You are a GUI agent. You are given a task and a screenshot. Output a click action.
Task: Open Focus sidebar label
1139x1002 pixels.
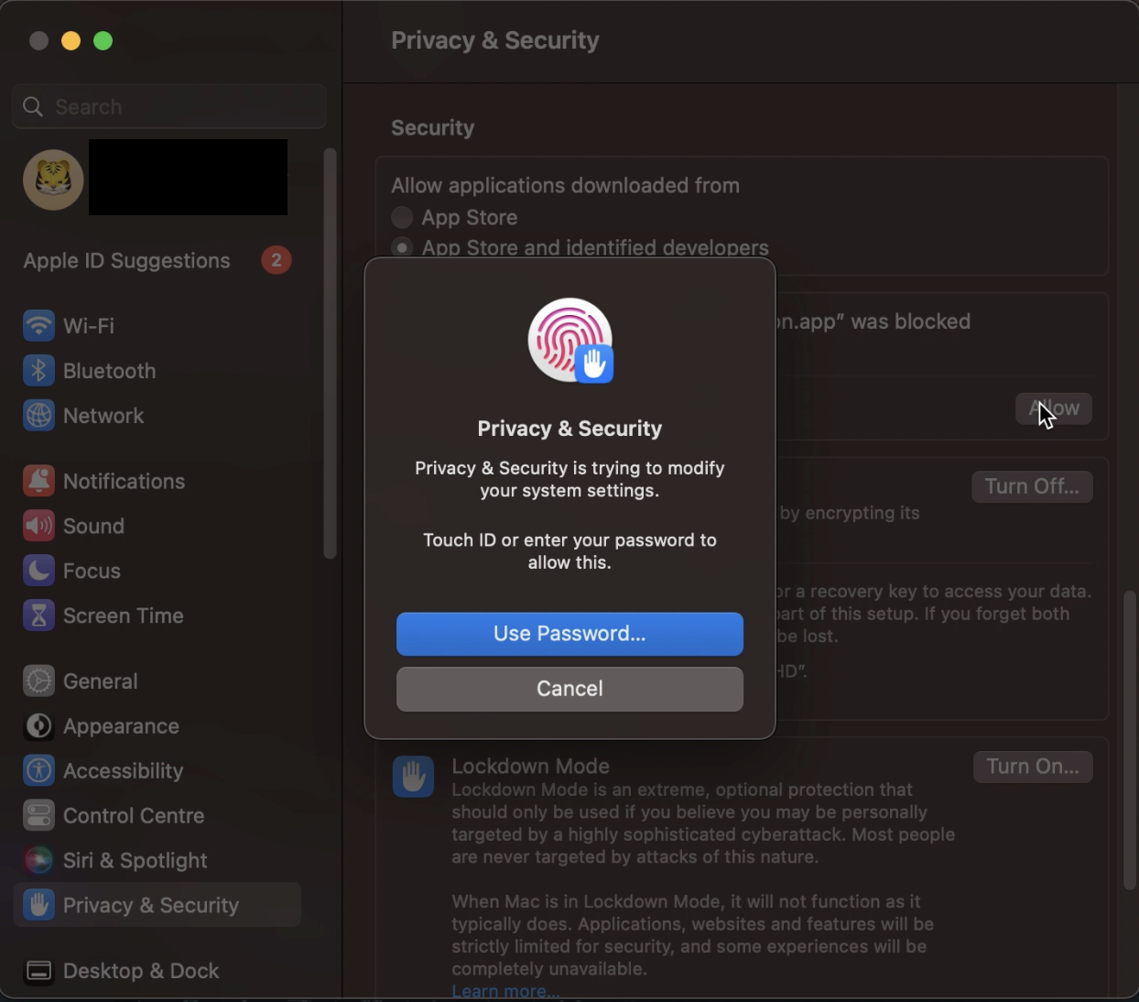[x=92, y=571]
